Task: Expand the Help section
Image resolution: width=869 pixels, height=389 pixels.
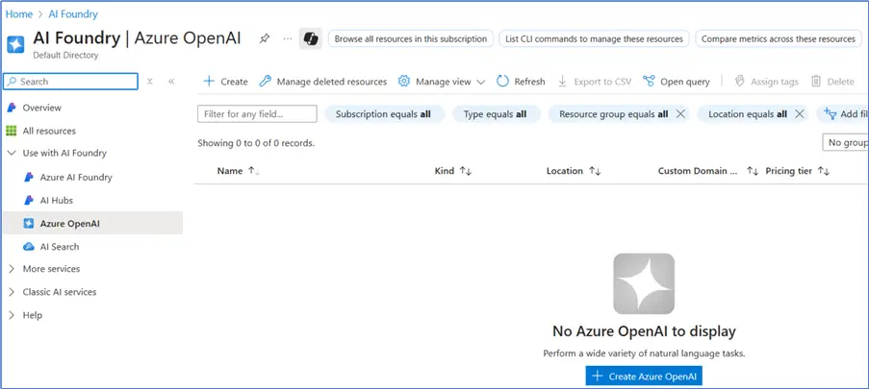Action: click(x=12, y=315)
